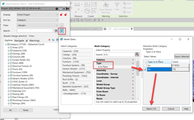Expand the Floors (63) tree node
The height and width of the screenshot is (120, 194).
click(9, 69)
